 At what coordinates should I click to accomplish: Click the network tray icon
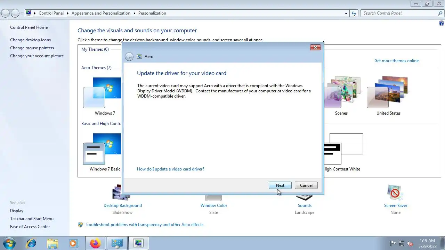(x=402, y=243)
